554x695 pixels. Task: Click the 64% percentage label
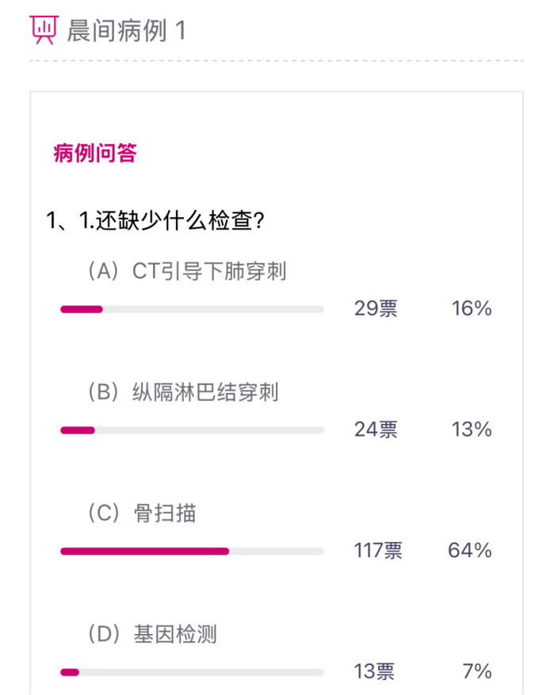(x=470, y=550)
